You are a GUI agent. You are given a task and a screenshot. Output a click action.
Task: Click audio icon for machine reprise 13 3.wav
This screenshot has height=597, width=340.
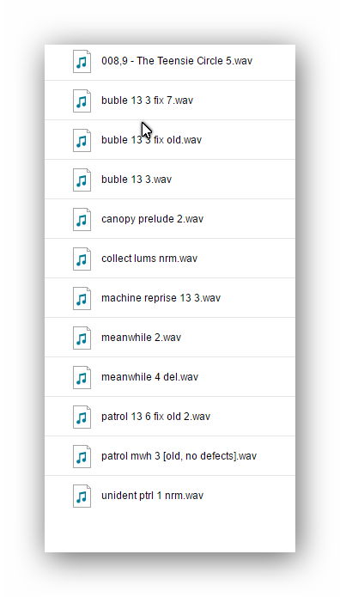(x=82, y=299)
